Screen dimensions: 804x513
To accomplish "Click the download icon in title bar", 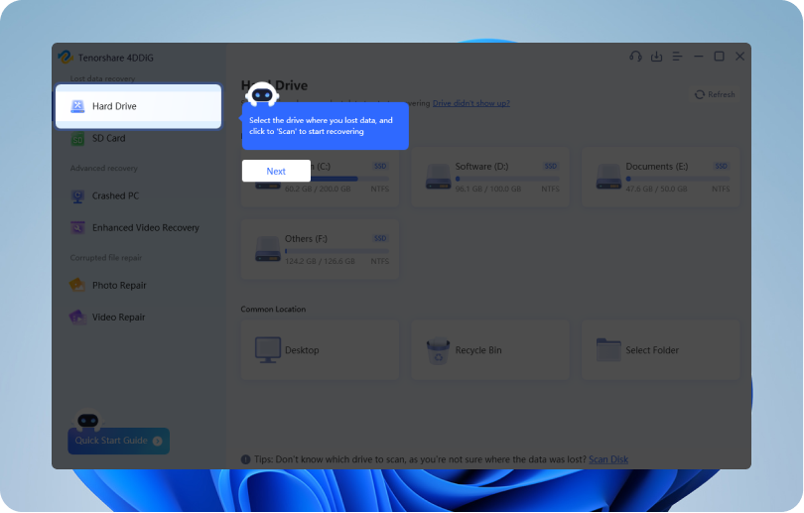I will (x=656, y=57).
